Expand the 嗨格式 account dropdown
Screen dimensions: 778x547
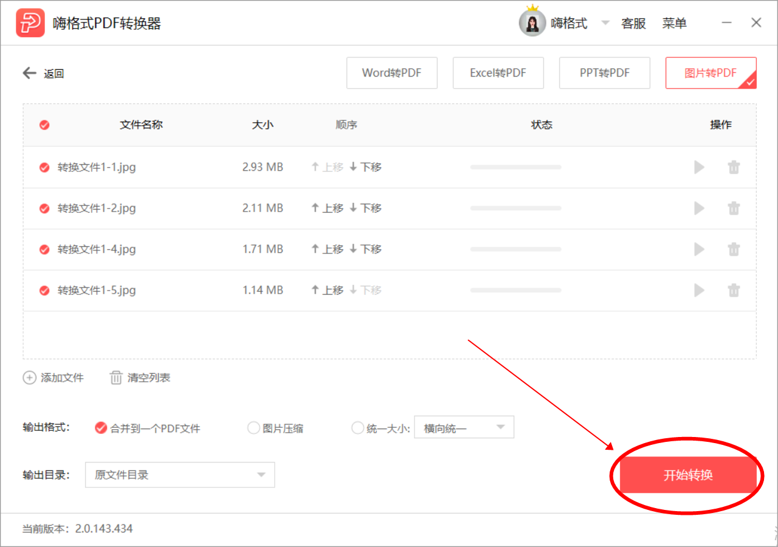pos(605,22)
